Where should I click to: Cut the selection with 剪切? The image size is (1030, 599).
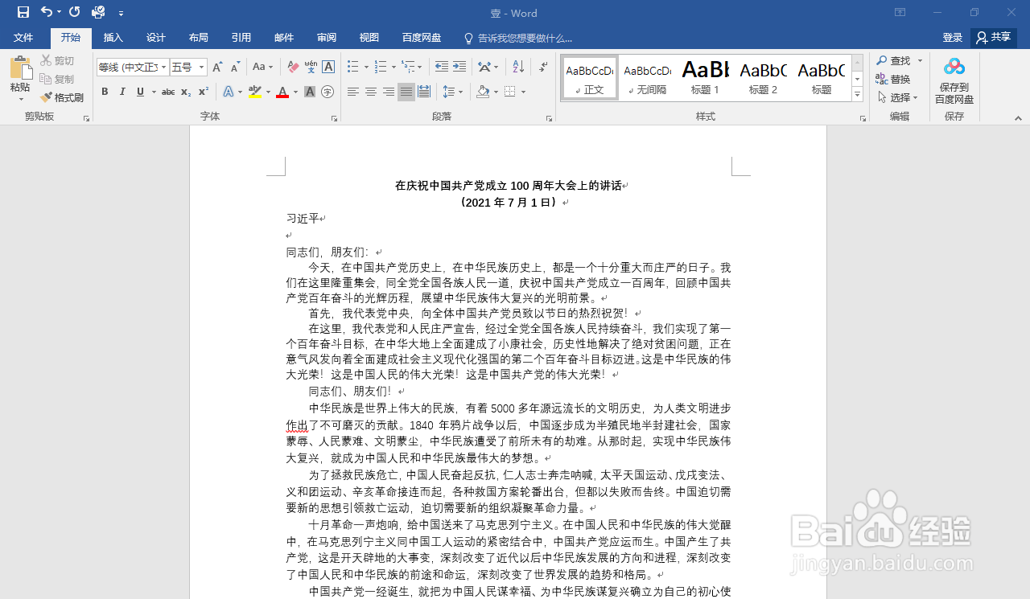57,60
